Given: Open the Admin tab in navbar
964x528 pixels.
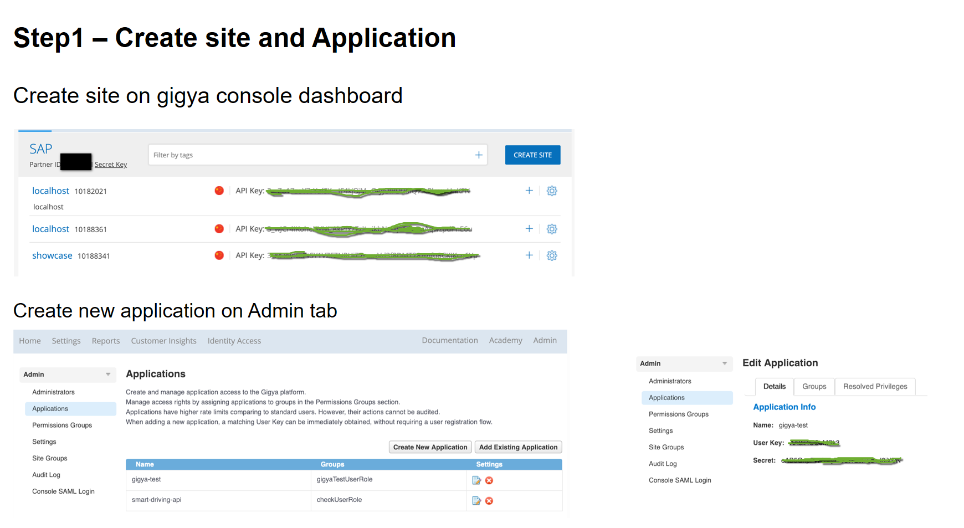Looking at the screenshot, I should 545,340.
